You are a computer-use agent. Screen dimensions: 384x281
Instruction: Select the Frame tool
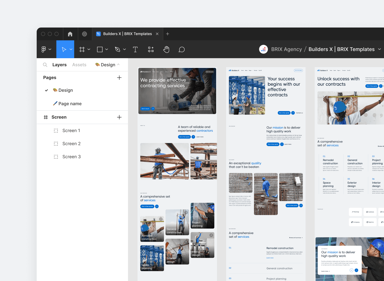point(82,49)
